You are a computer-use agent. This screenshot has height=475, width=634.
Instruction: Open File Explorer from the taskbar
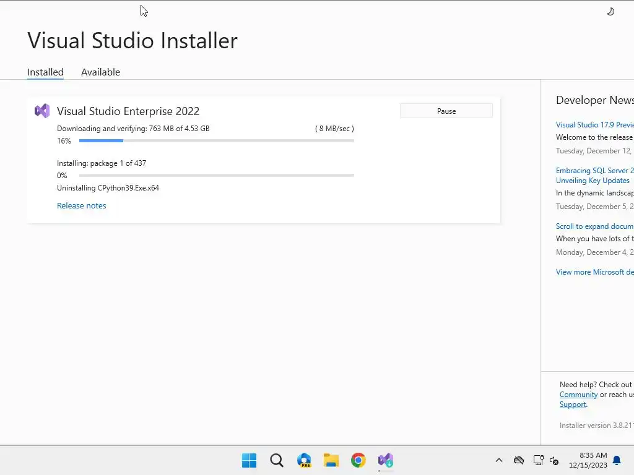(331, 460)
